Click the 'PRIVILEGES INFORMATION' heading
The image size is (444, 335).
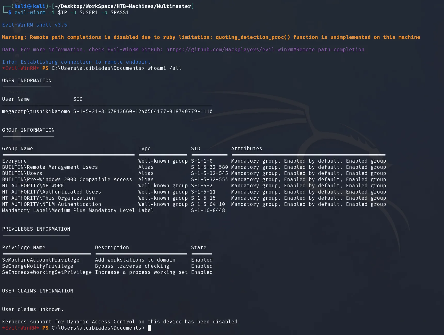click(36, 229)
